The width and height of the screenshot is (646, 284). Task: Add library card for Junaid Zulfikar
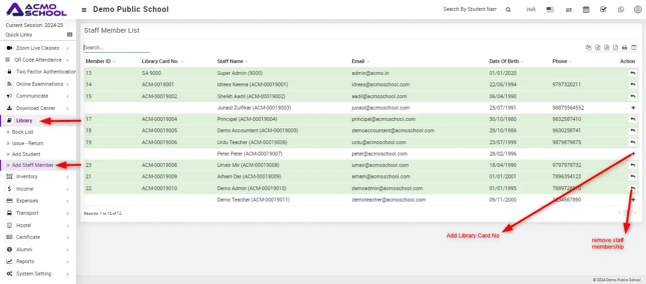(x=633, y=108)
